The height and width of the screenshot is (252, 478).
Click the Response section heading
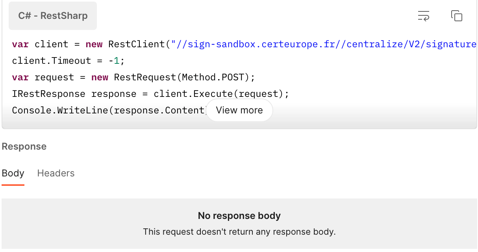pyautogui.click(x=24, y=146)
